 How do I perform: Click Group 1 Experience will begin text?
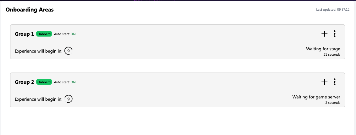click(x=39, y=51)
